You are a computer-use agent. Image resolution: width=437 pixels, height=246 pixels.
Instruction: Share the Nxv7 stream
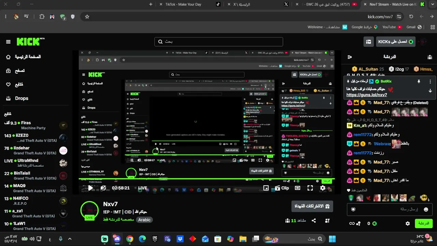point(314,221)
